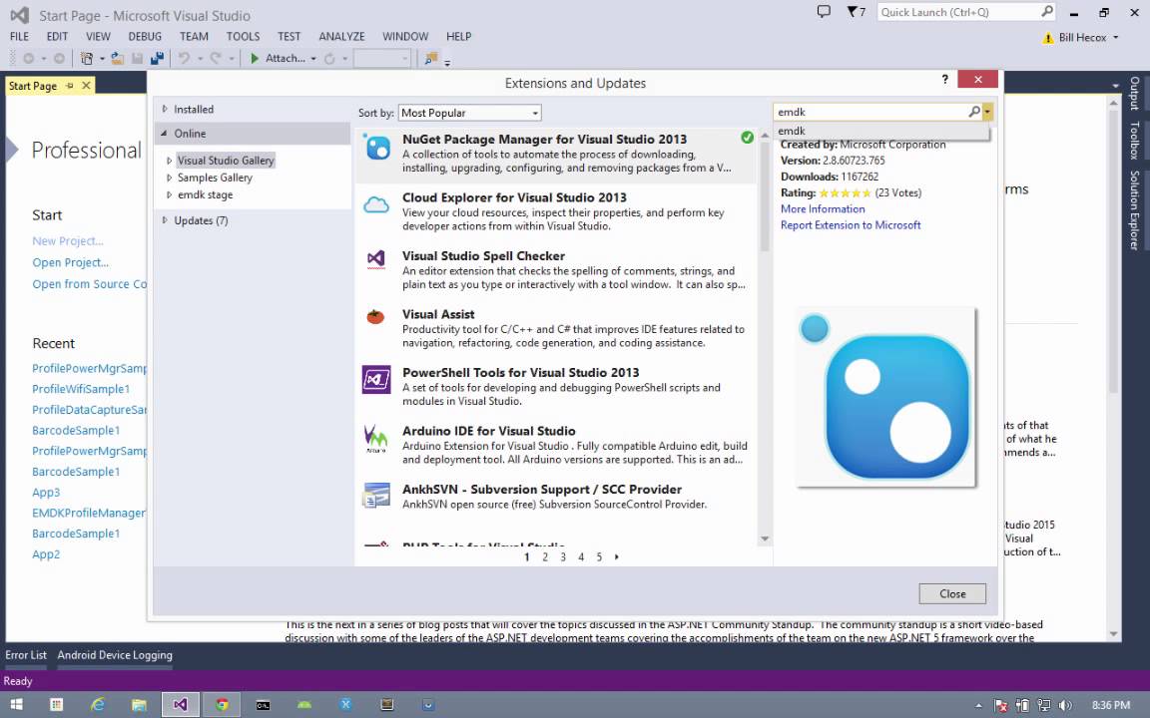The width and height of the screenshot is (1150, 718).
Task: Open the feedback speech bubble icon
Action: (824, 12)
